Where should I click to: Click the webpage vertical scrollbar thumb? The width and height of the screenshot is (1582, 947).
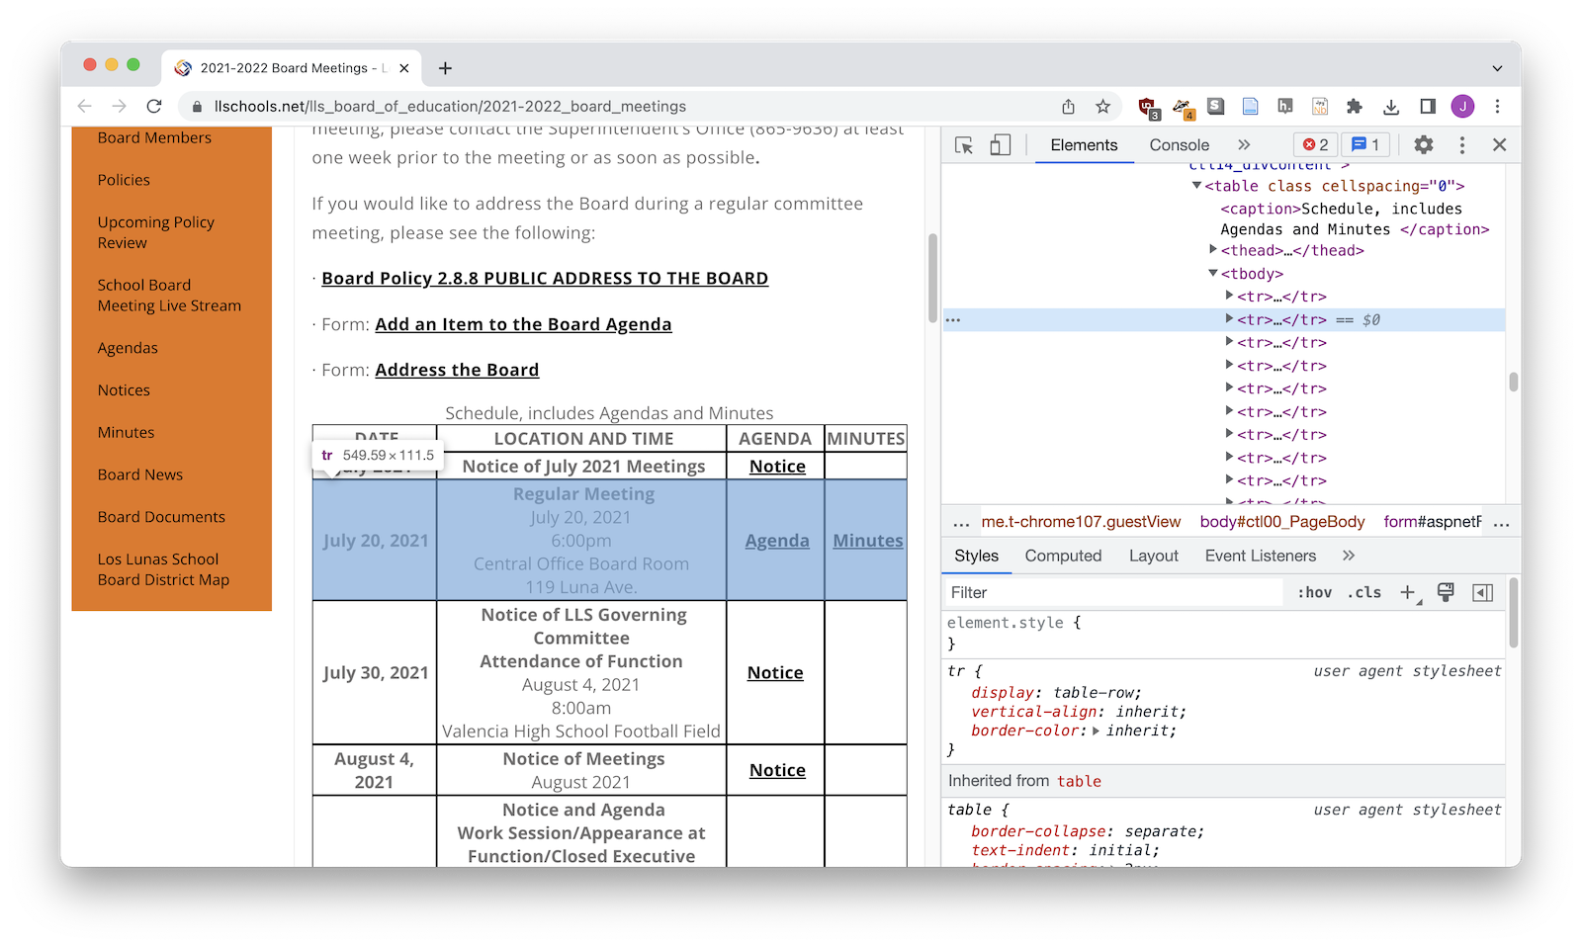tap(932, 278)
